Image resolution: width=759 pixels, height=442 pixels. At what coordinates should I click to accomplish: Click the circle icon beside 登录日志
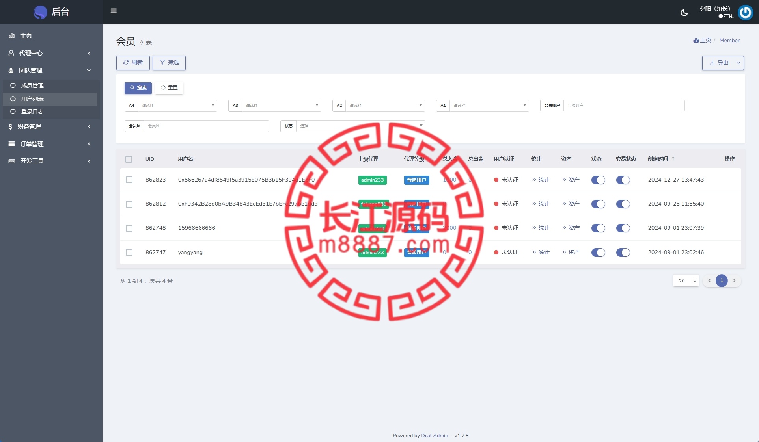[13, 111]
